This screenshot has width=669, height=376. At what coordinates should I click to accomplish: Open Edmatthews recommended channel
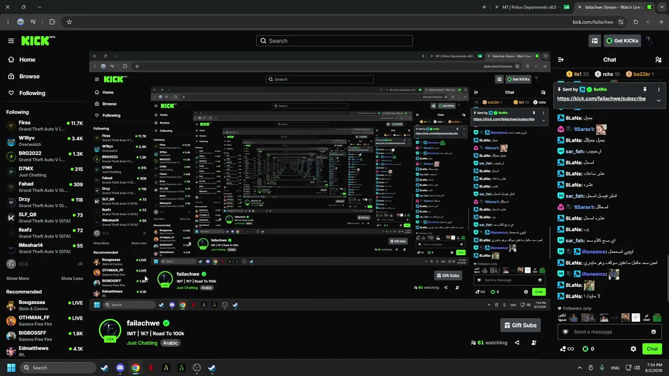click(44, 351)
